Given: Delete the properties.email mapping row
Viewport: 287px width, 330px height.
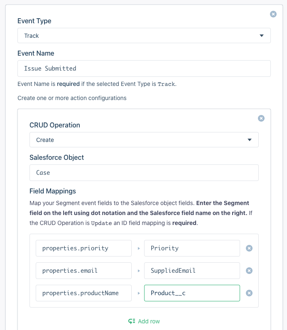Looking at the screenshot, I should pyautogui.click(x=249, y=271).
